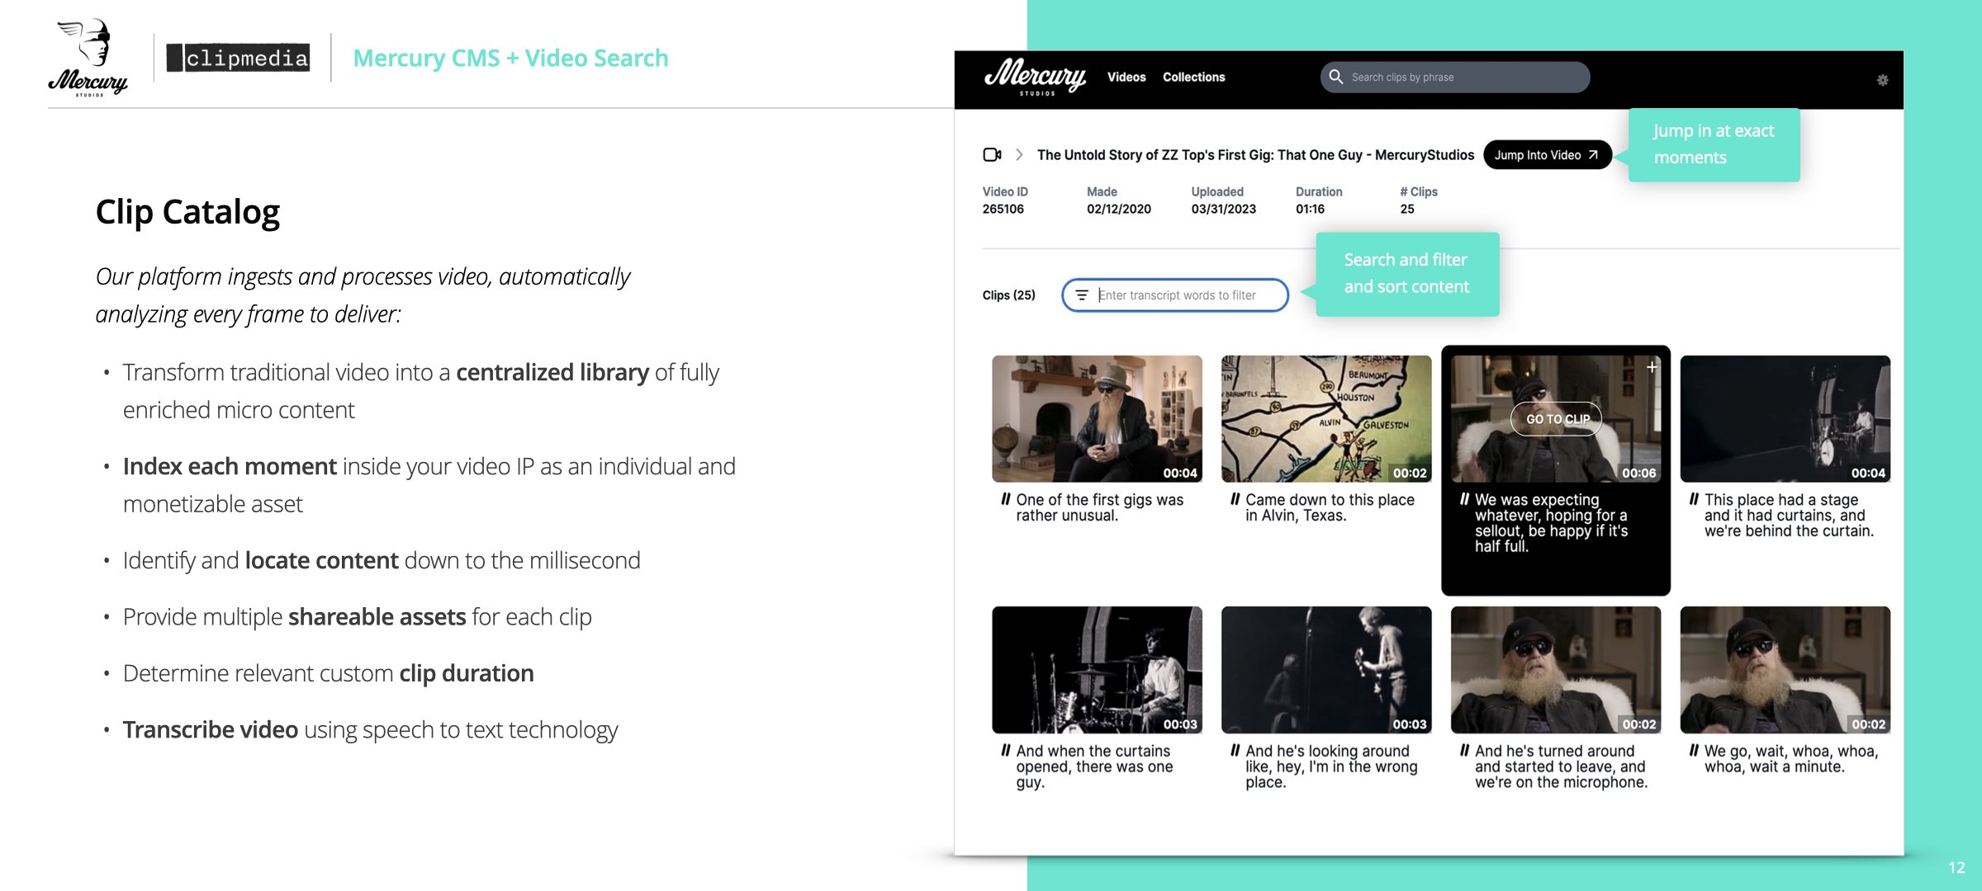
Task: Click the GO TO CLIP button
Action: [x=1557, y=419]
